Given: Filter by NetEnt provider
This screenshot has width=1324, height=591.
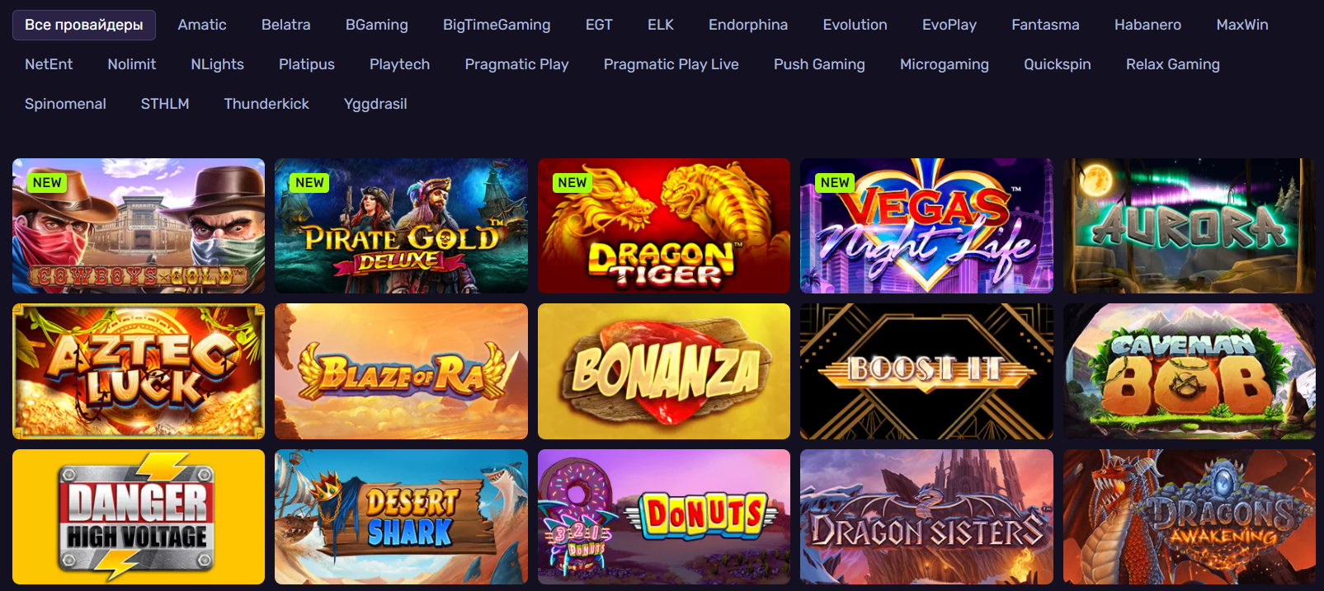Looking at the screenshot, I should click(49, 64).
